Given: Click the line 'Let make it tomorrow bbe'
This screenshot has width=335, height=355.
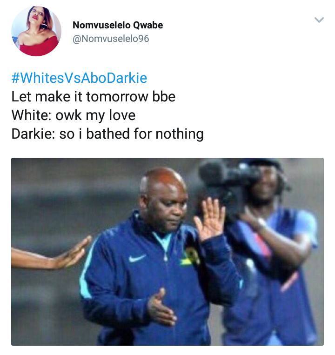Looking at the screenshot, I should pyautogui.click(x=93, y=97).
